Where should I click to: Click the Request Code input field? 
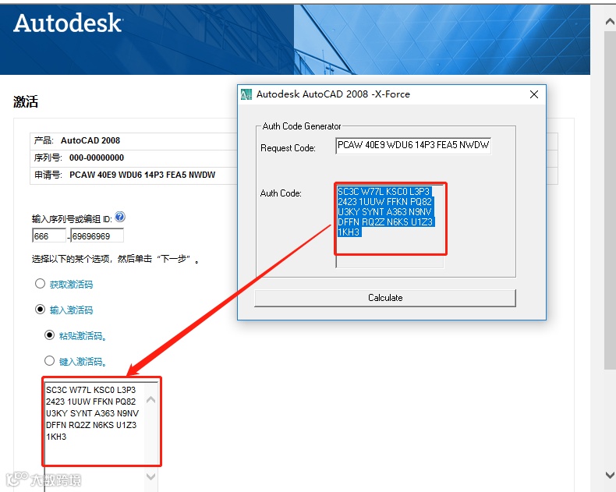tap(413, 145)
